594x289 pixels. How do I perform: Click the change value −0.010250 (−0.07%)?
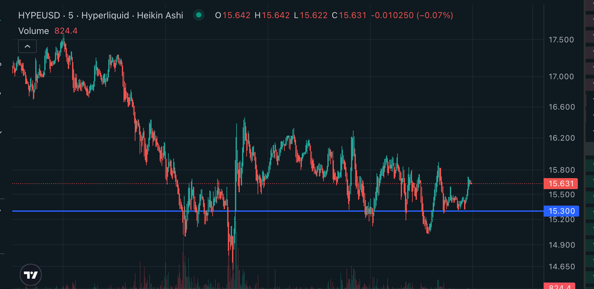click(412, 15)
